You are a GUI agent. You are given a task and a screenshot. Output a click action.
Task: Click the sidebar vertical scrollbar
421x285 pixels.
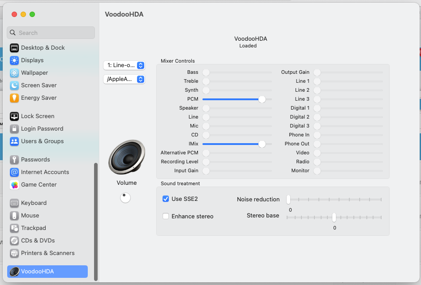tap(96, 222)
